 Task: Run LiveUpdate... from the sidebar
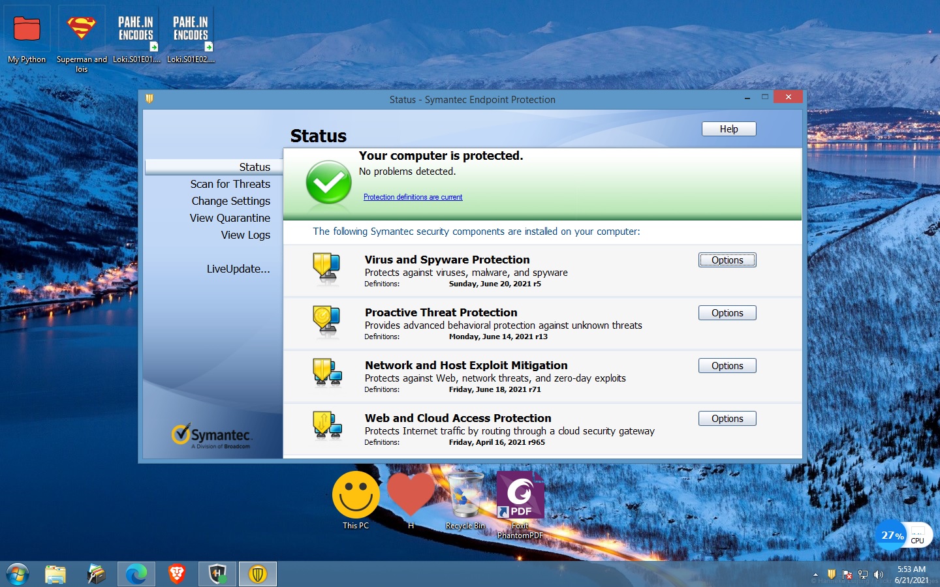(x=238, y=269)
